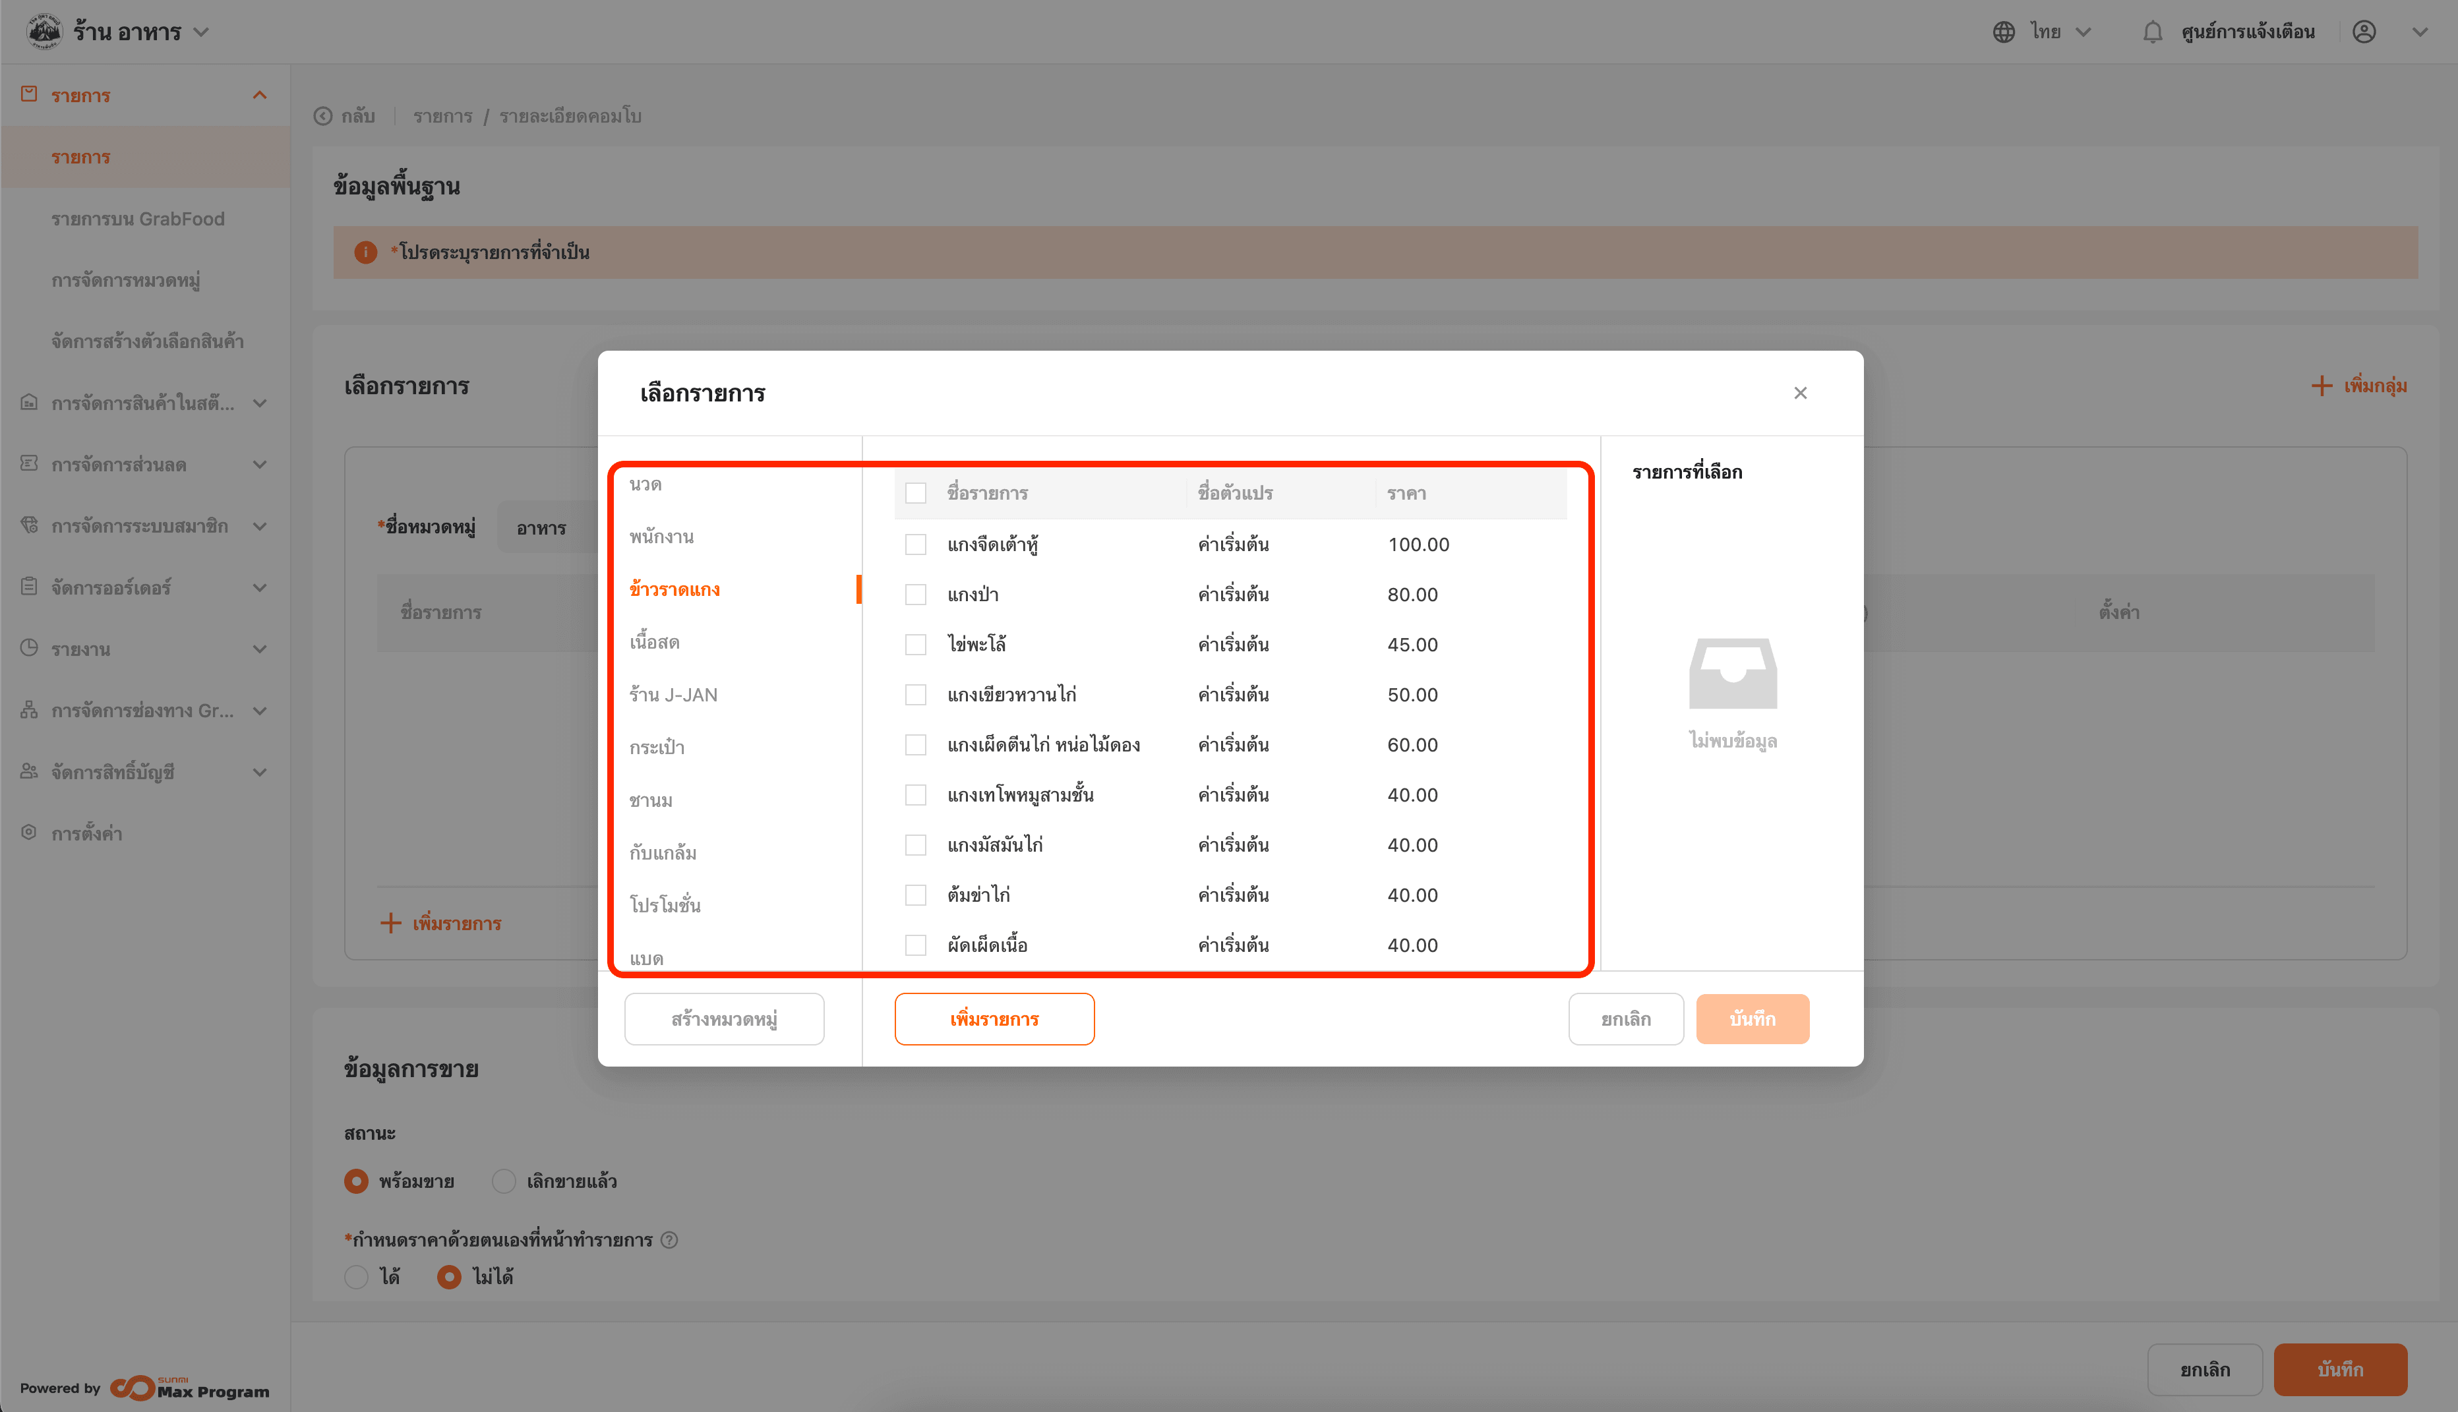Collapse the รายการ sidebar section
2458x1412 pixels.
pyautogui.click(x=259, y=95)
